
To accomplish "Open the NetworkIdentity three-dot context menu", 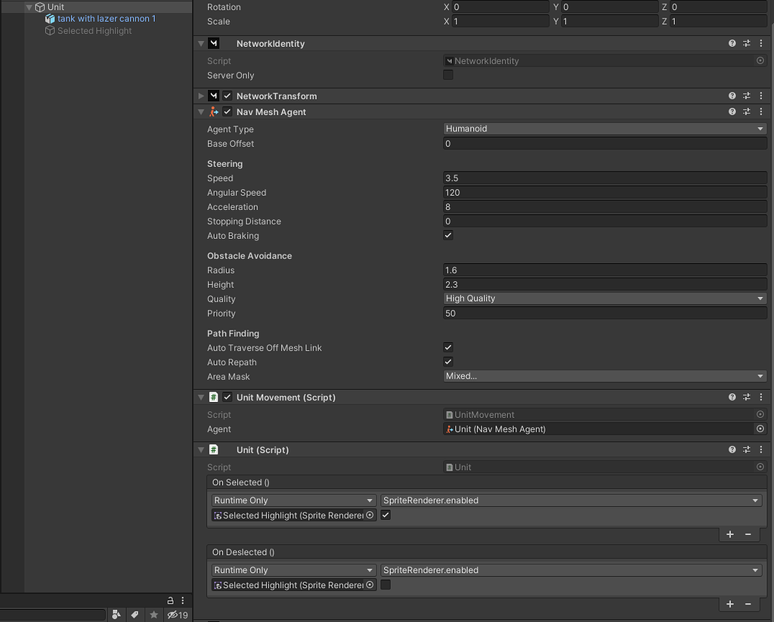I will 761,43.
